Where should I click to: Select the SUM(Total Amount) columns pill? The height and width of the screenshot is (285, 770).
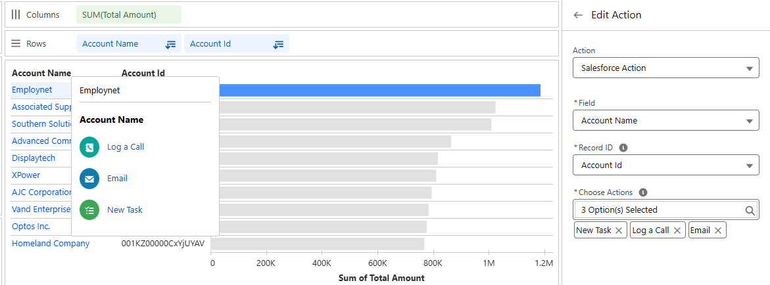(128, 15)
